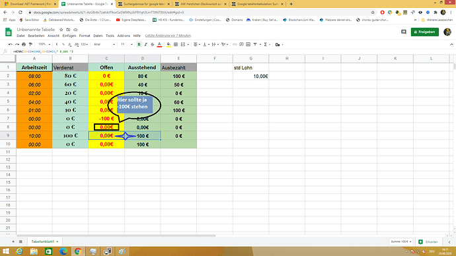Click the undo icon in toolbar

[x=11, y=44]
